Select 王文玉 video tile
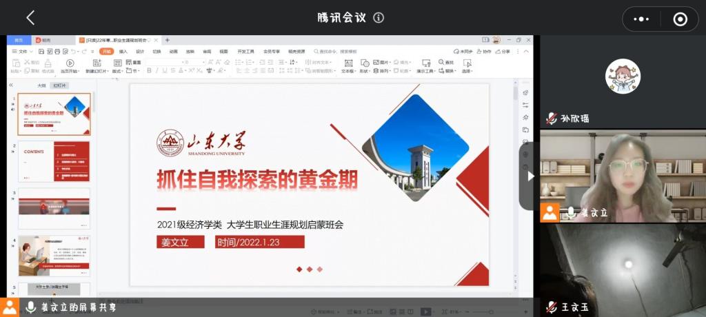This screenshot has height=317, width=706. [x=623, y=270]
